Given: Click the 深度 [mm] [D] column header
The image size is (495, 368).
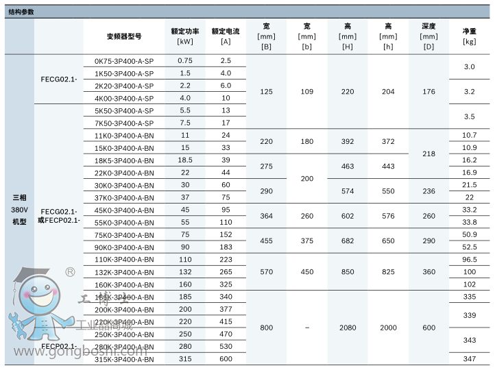Looking at the screenshot, I should (x=428, y=36).
